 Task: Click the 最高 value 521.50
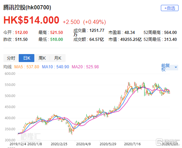click(x=57, y=33)
